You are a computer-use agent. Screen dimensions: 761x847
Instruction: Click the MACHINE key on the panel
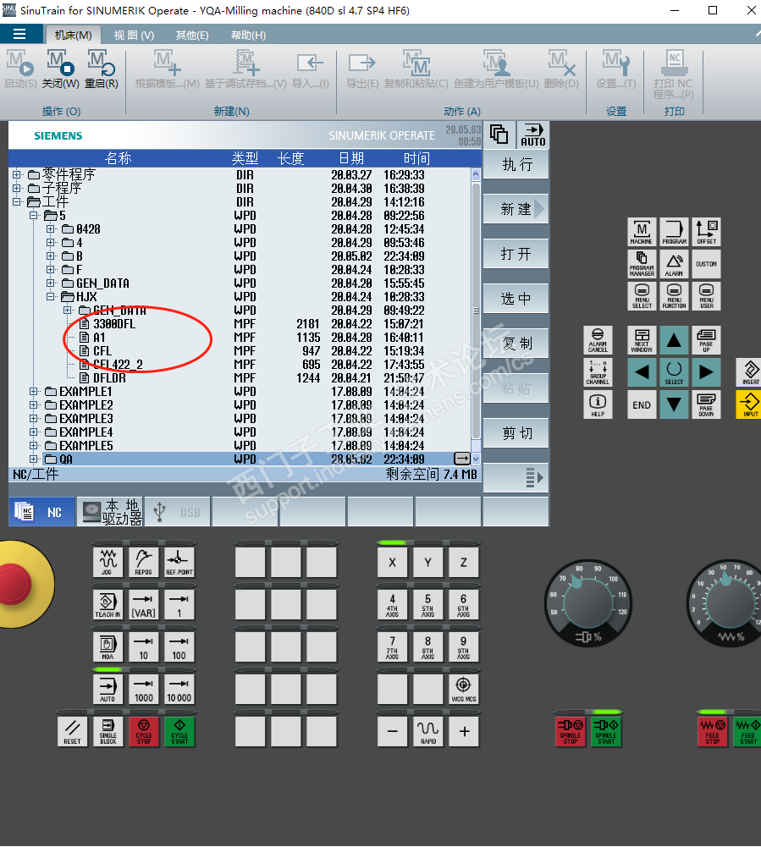642,233
